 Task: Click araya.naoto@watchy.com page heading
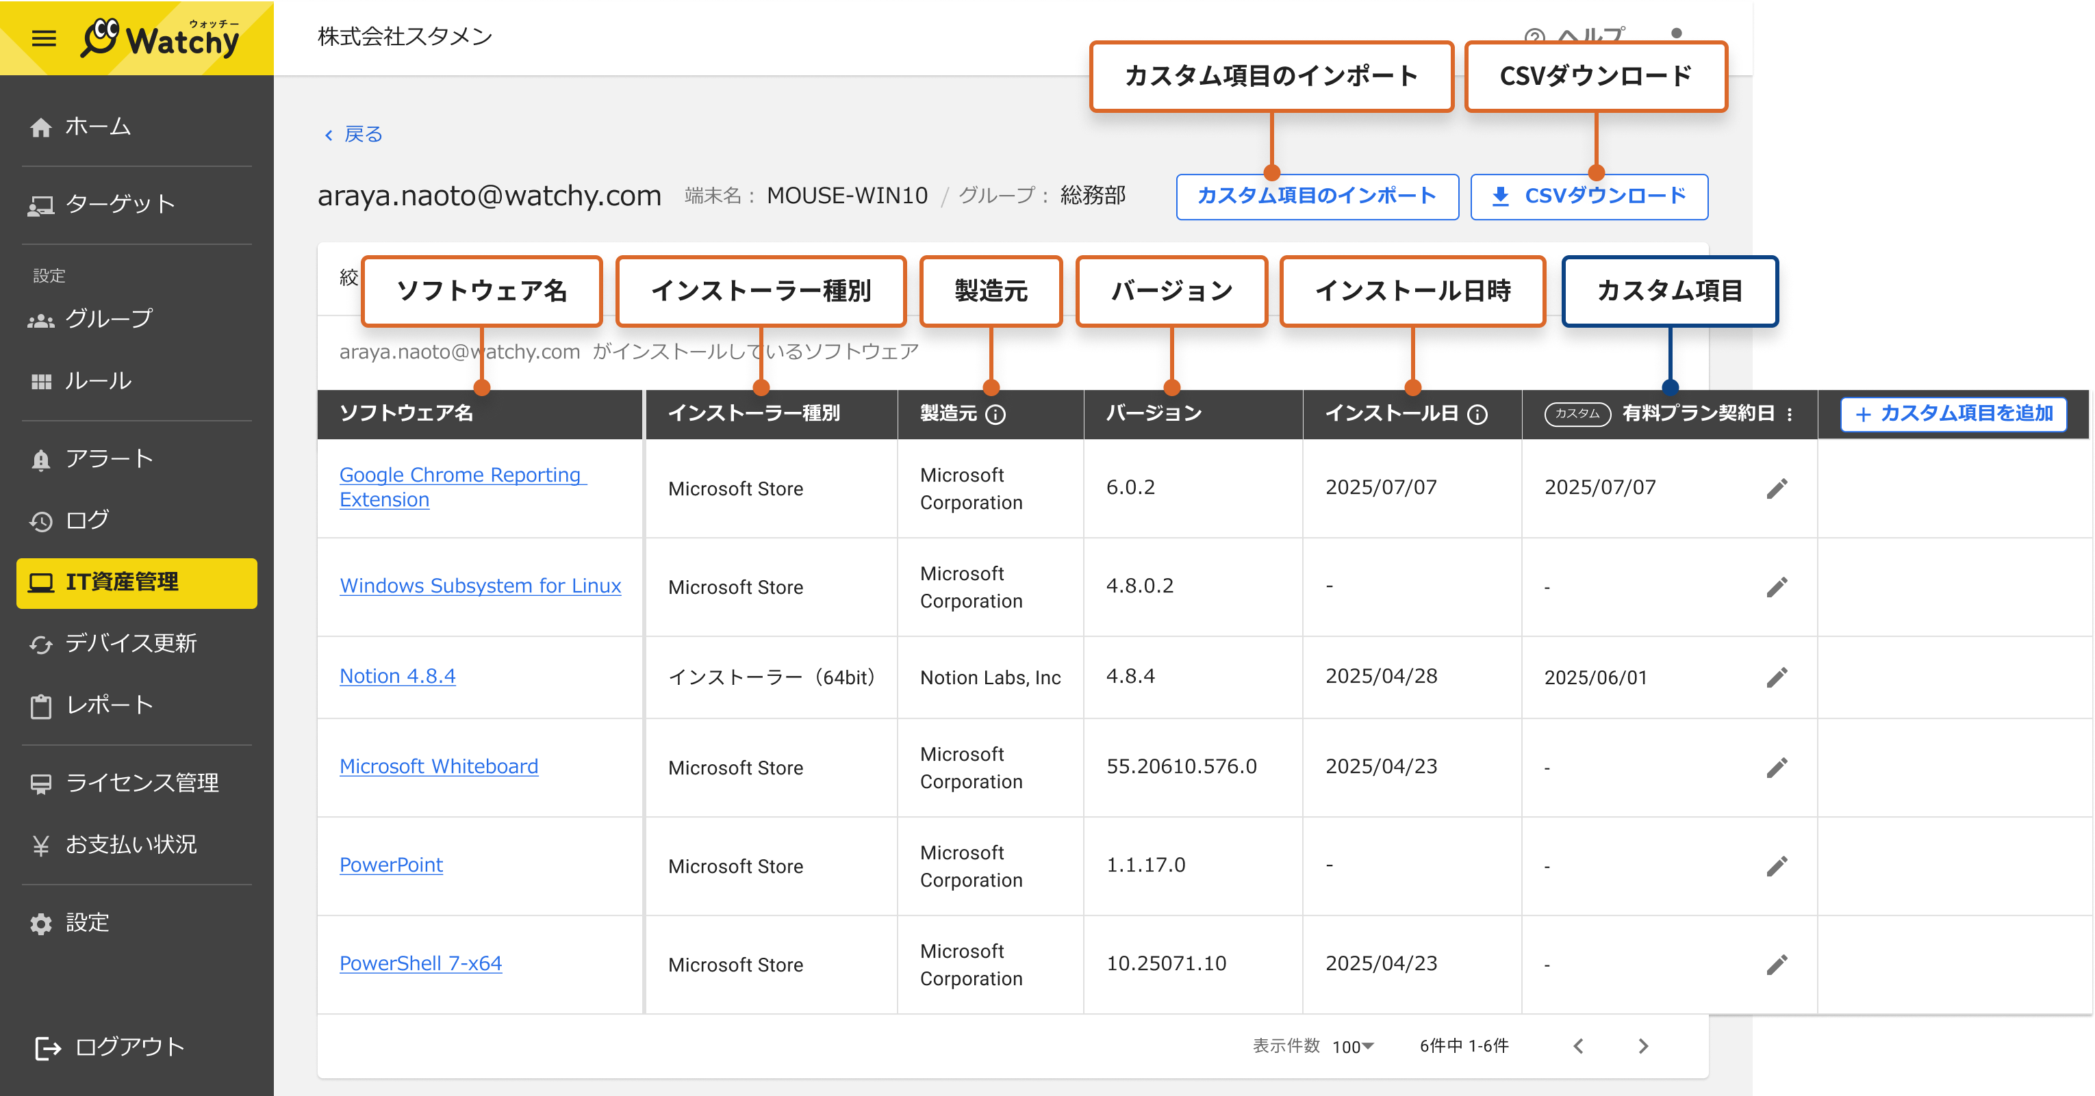tap(489, 196)
